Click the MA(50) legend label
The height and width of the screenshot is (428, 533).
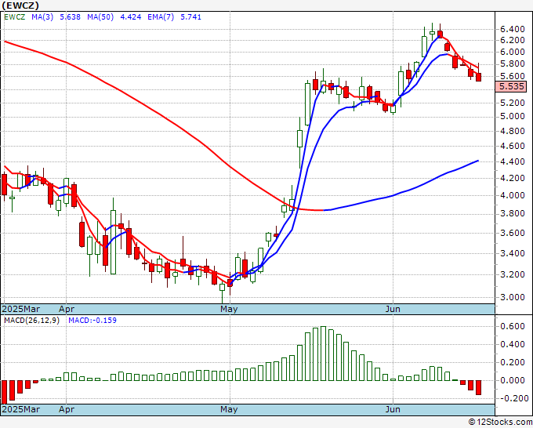click(100, 17)
